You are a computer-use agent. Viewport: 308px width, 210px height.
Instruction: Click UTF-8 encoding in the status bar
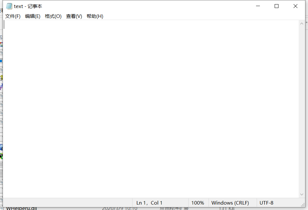(x=266, y=203)
